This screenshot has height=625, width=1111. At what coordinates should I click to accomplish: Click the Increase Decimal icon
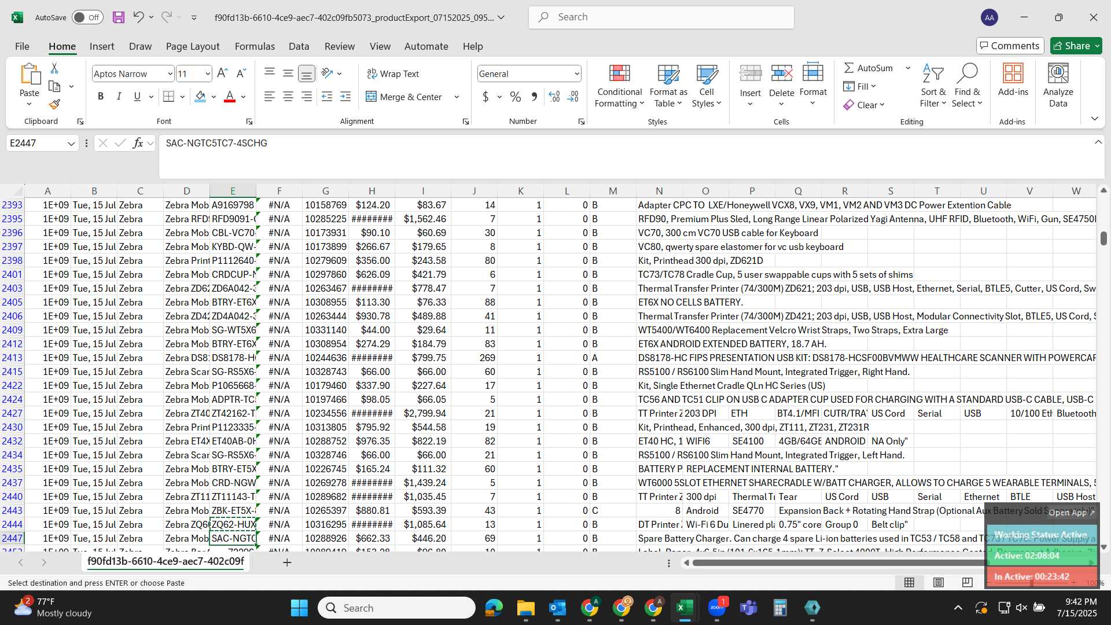coord(554,97)
